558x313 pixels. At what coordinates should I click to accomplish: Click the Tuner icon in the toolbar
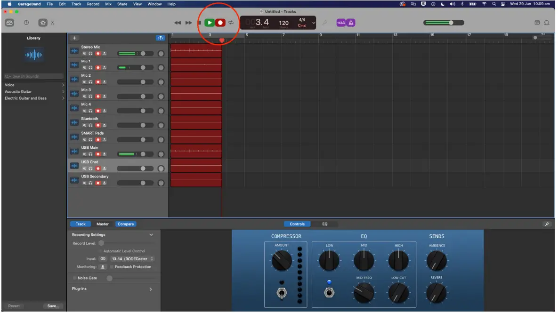[324, 22]
